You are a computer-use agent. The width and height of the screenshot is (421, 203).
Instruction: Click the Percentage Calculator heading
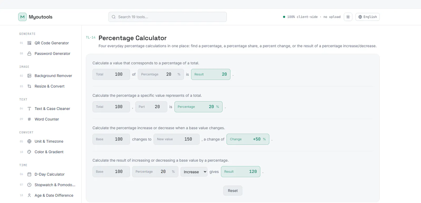pos(133,38)
